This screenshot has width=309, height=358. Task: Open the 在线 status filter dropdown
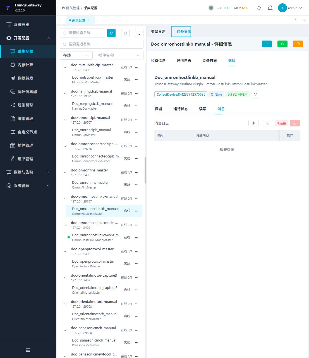coord(76,55)
